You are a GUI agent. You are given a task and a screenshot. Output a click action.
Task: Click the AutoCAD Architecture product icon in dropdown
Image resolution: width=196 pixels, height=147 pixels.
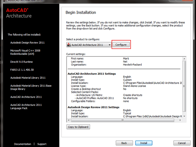click(x=69, y=45)
